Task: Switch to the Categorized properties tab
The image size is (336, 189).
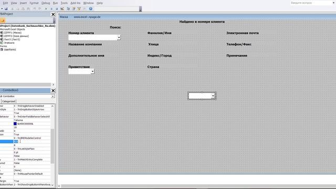Action: tap(8, 101)
